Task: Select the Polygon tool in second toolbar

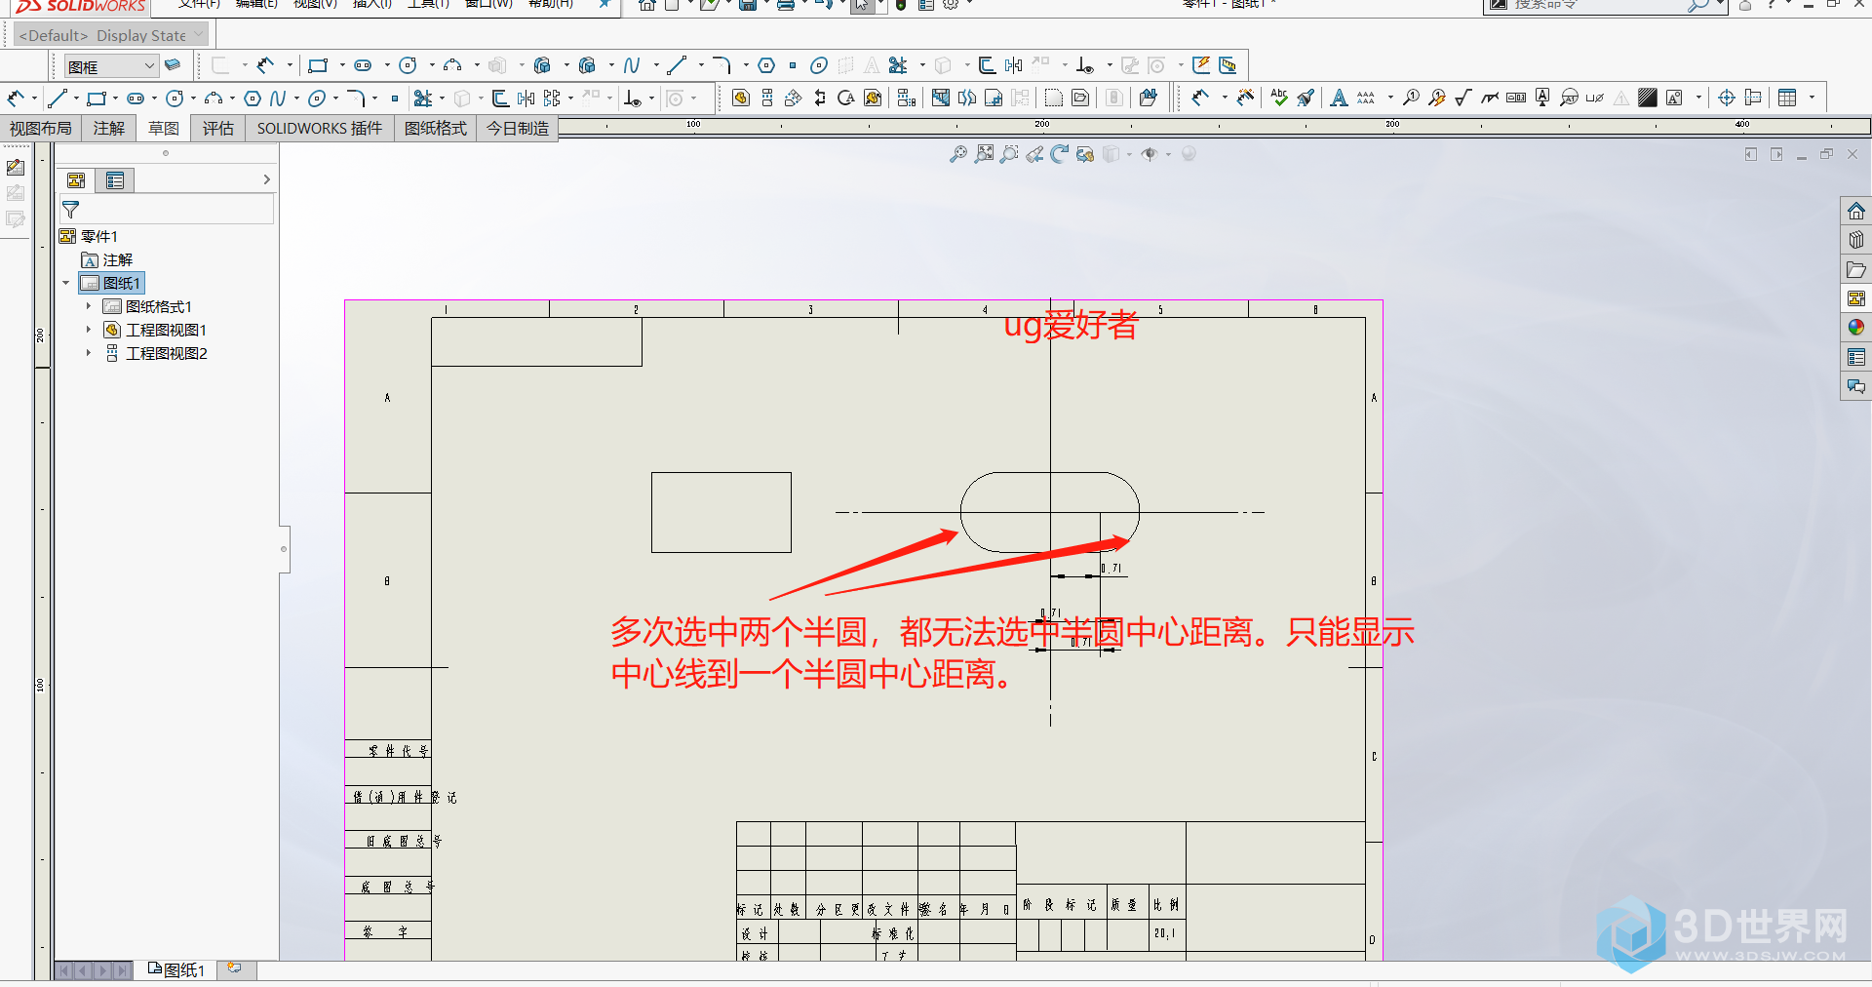Action: (253, 99)
